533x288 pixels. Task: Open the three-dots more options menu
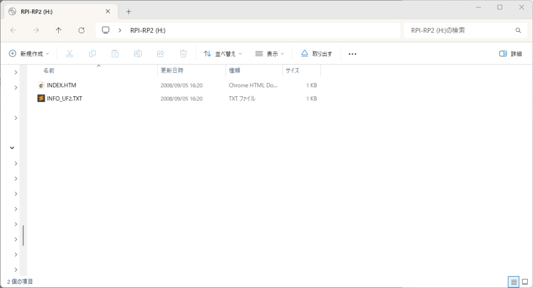click(x=352, y=54)
